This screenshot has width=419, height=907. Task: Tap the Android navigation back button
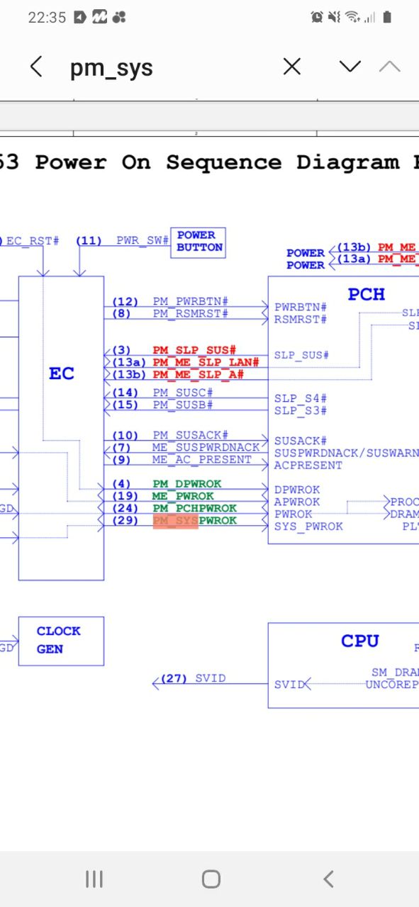point(328,879)
